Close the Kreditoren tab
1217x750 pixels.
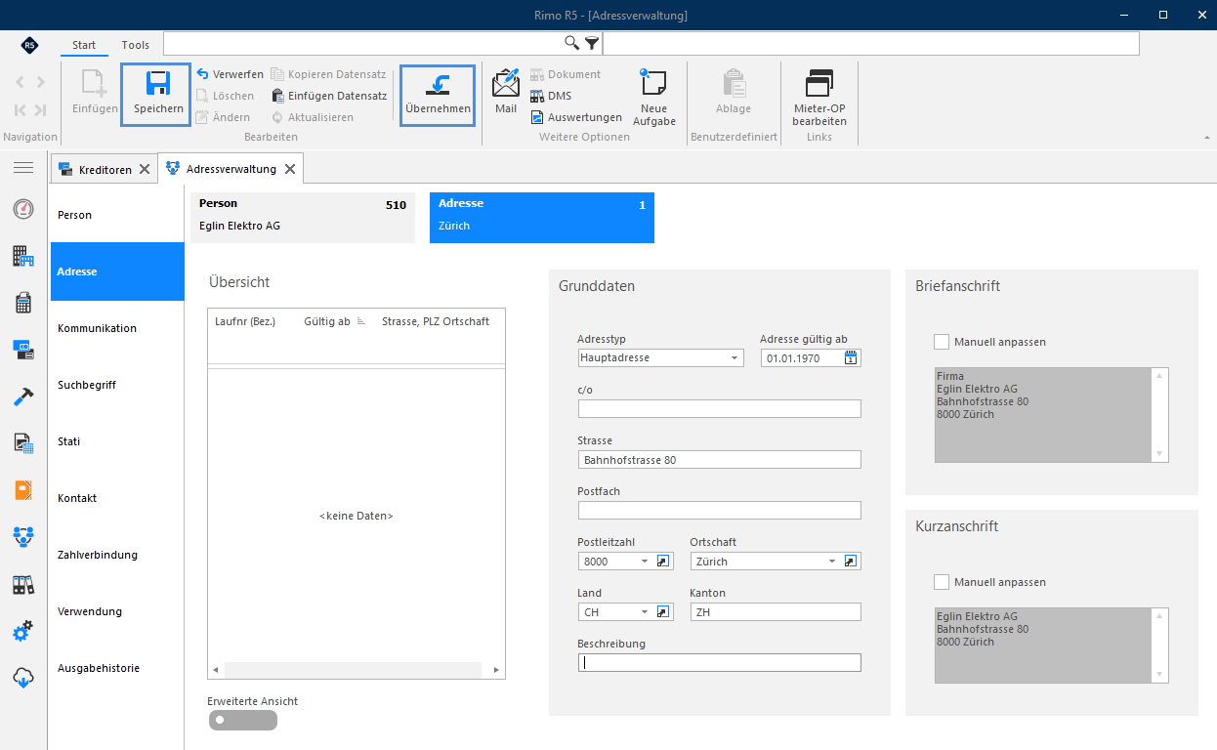coord(145,169)
